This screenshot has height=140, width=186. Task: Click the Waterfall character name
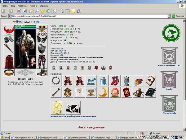24,22
